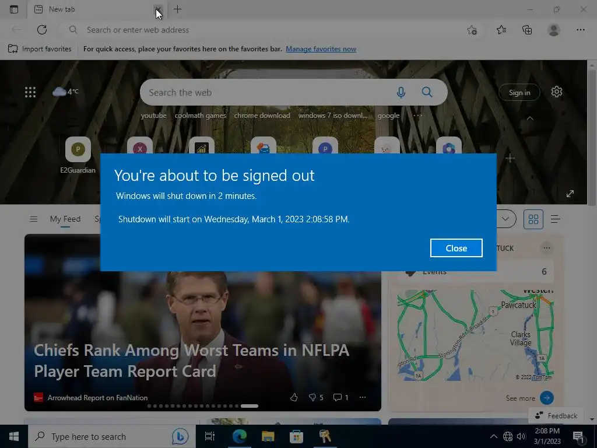Switch feed to list view

(x=556, y=219)
